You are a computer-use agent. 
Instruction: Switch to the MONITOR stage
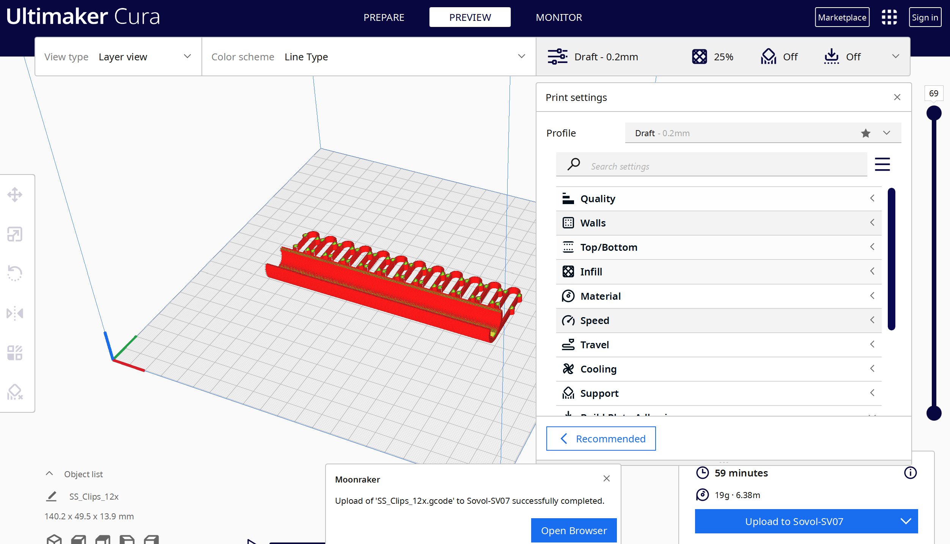coord(559,17)
